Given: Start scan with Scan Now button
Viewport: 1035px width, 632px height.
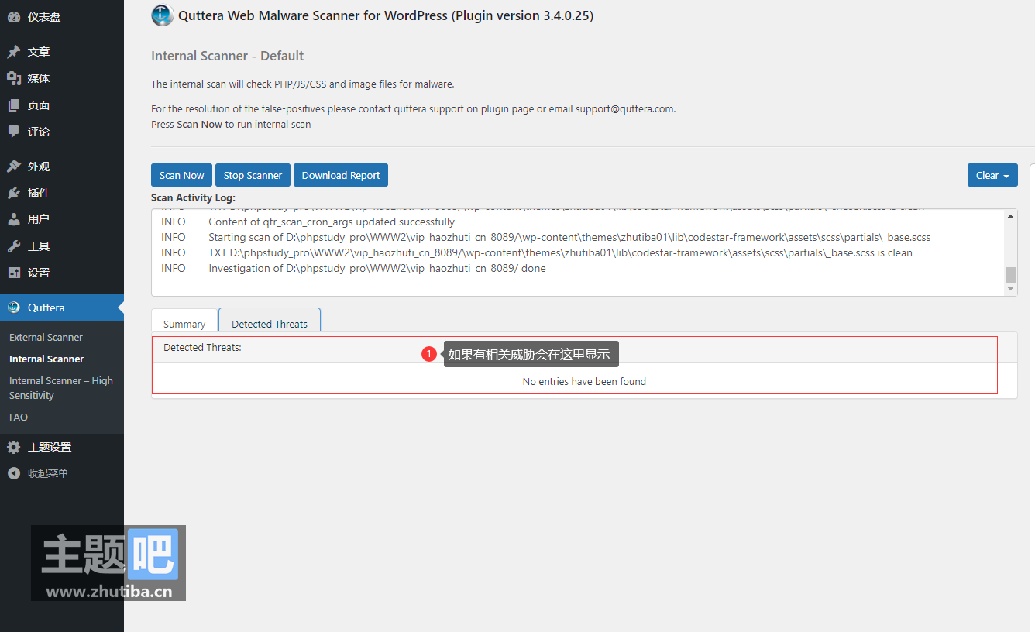Looking at the screenshot, I should [182, 175].
